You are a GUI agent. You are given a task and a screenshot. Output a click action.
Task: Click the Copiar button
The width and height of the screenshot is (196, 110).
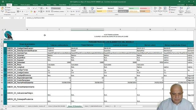[x=8, y=10]
